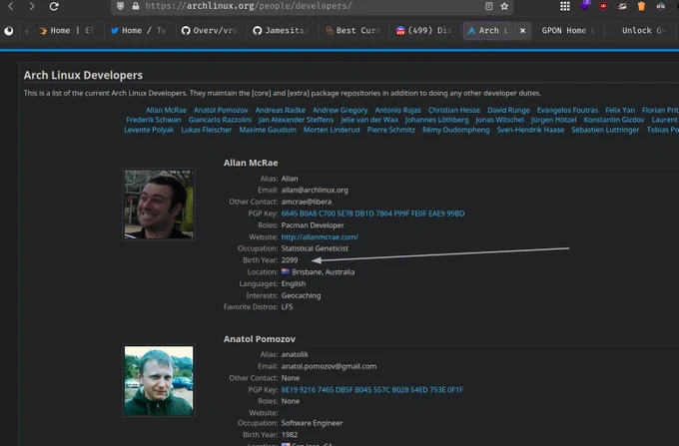Close the Arch Linux tab
679x446 pixels.
(x=522, y=31)
